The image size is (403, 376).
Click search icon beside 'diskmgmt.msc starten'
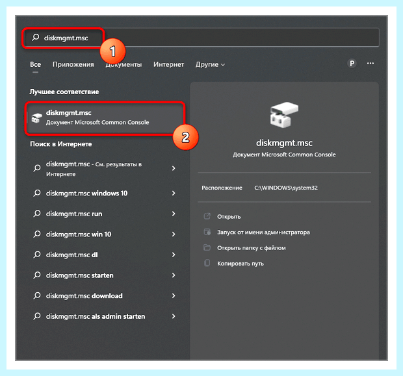pos(37,275)
